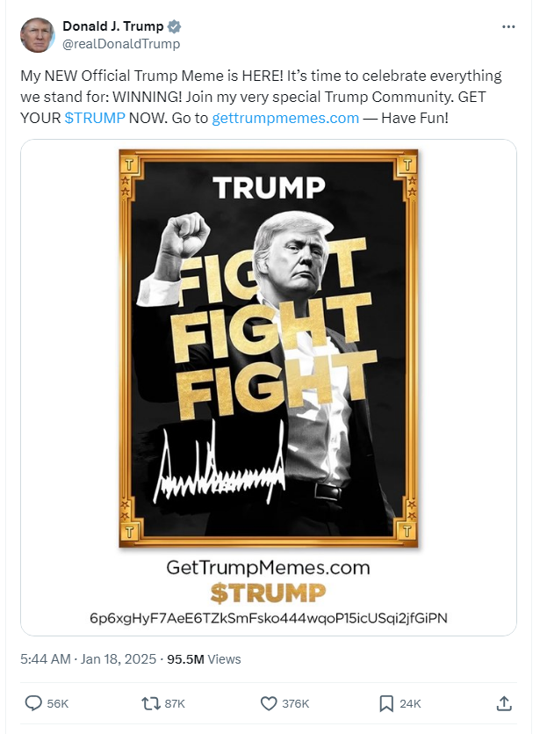Open the share icon menu
Viewport: 540px width, 734px height.
[x=504, y=703]
